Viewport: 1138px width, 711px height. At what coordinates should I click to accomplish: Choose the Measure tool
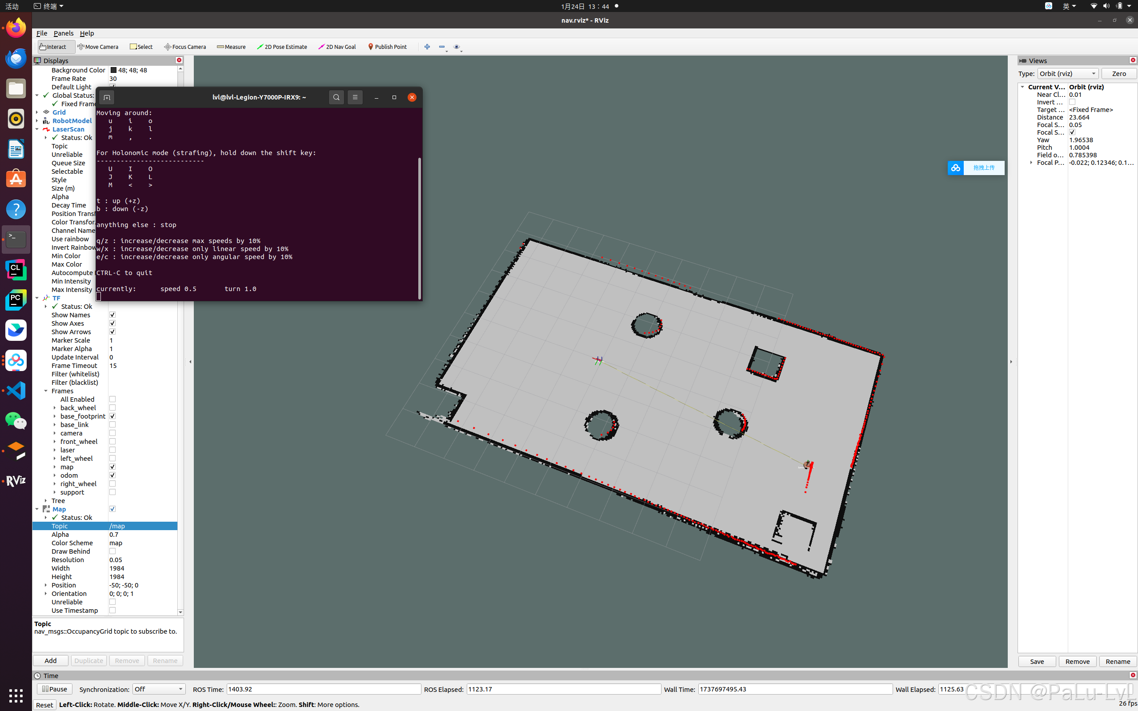(x=231, y=47)
